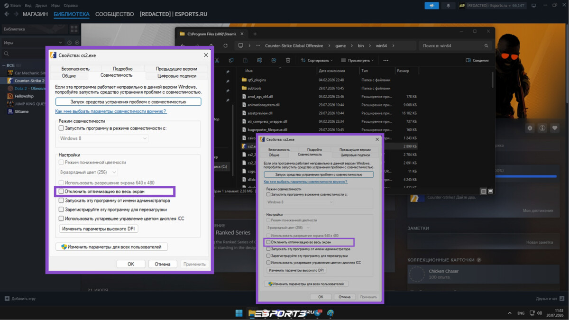Open the Цифровые подписи tab in the larger dialog

176,75
